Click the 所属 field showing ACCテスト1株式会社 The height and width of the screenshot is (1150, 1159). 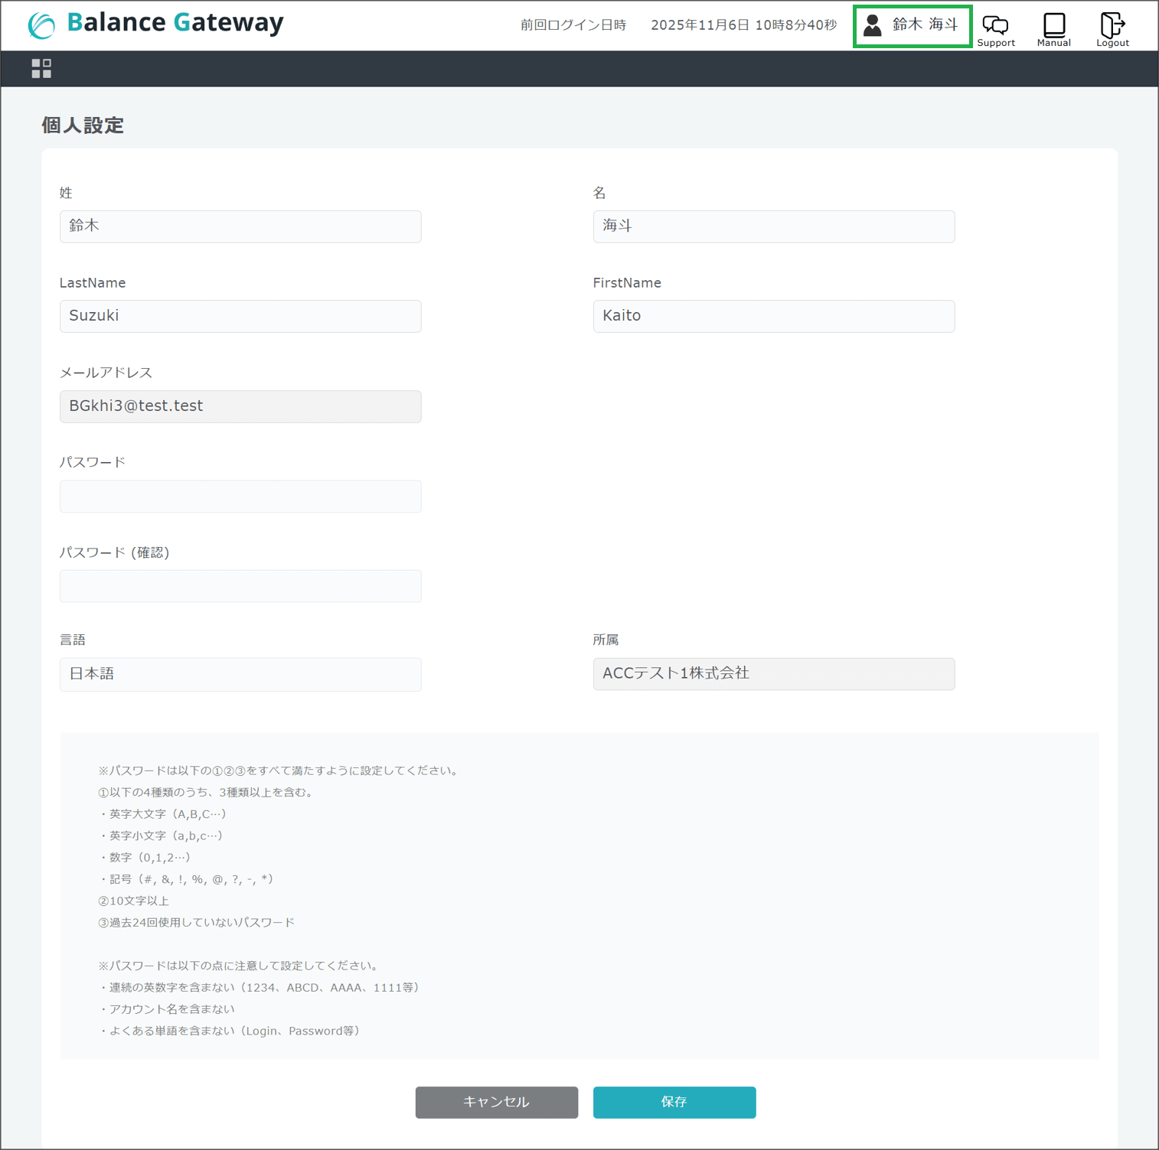(x=773, y=674)
